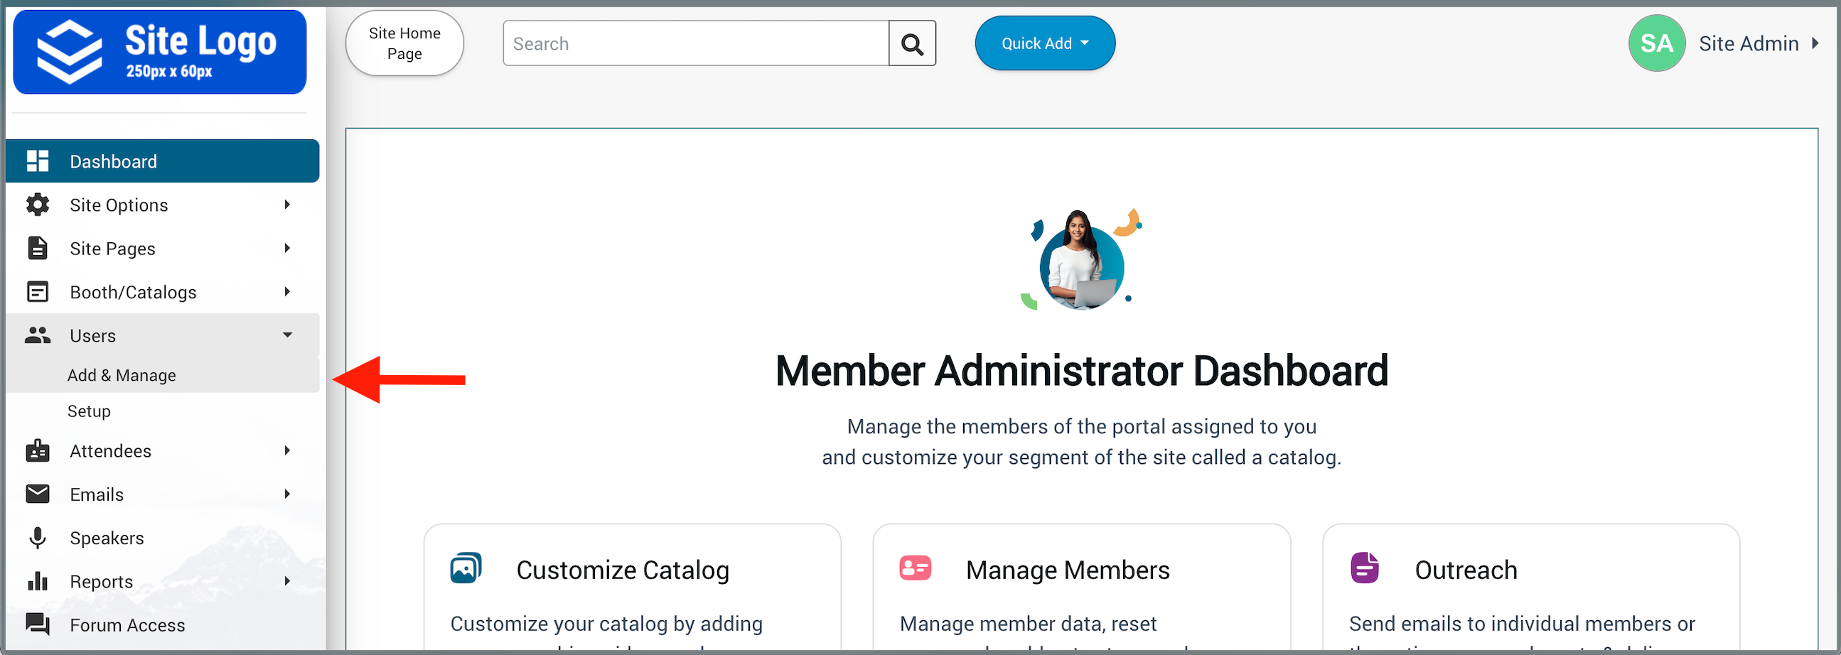Collapse the Users menu arrow
The width and height of the screenshot is (1841, 655).
[x=287, y=335]
